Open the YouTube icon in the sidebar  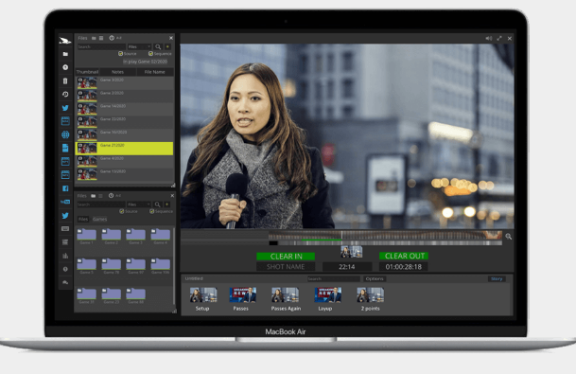coord(65,202)
